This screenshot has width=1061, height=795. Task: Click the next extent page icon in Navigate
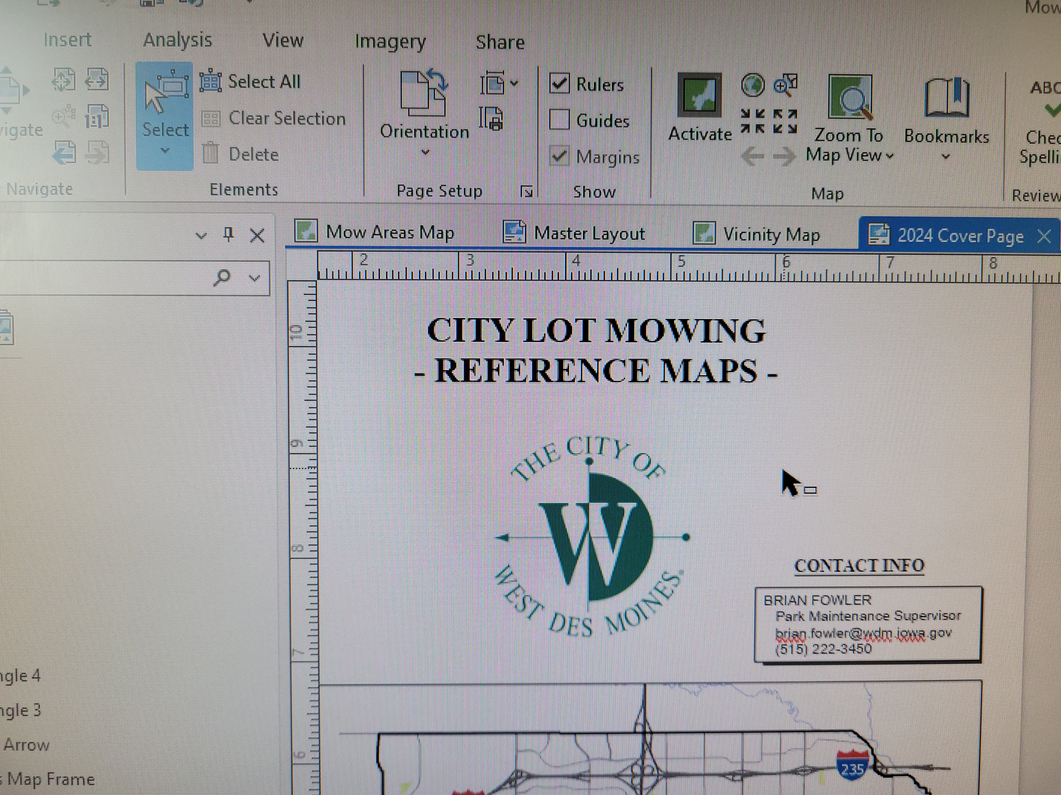point(97,153)
